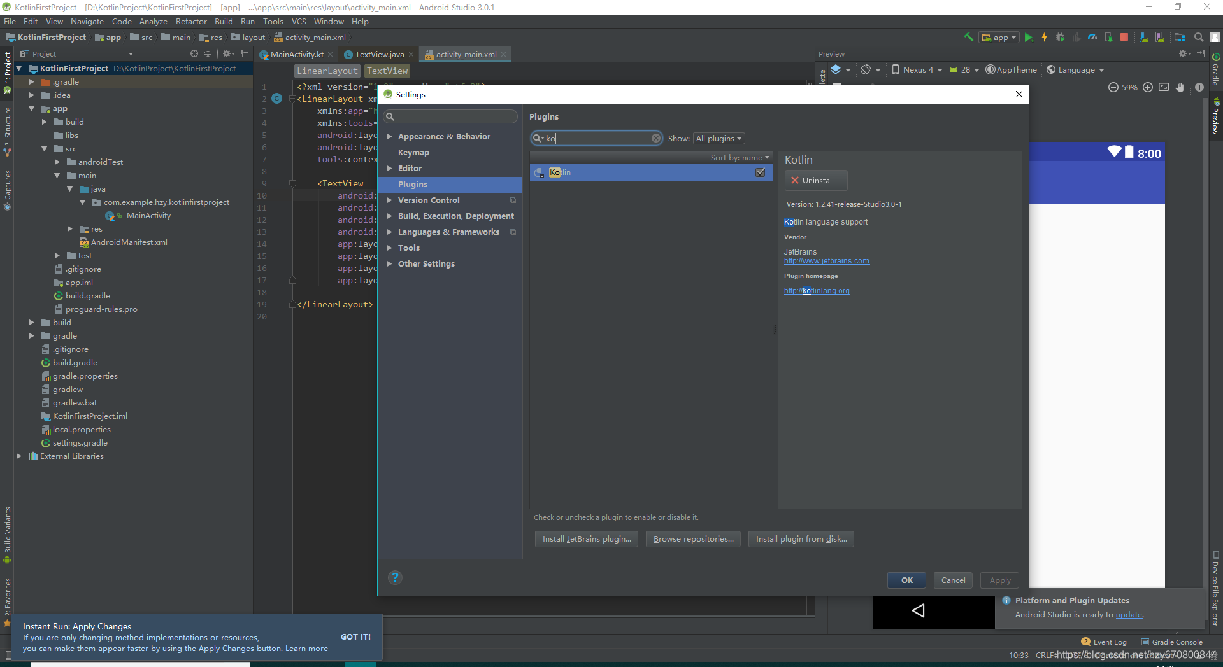Click the Make Project hammer icon
The height and width of the screenshot is (667, 1223).
(968, 38)
